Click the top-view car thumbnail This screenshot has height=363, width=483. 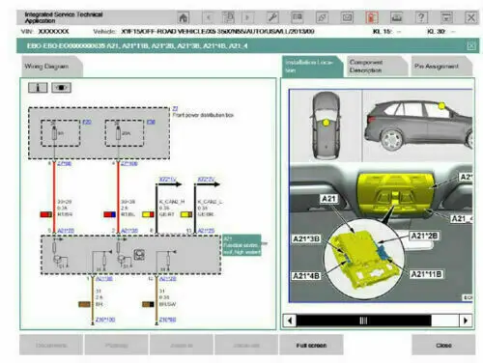coord(326,126)
